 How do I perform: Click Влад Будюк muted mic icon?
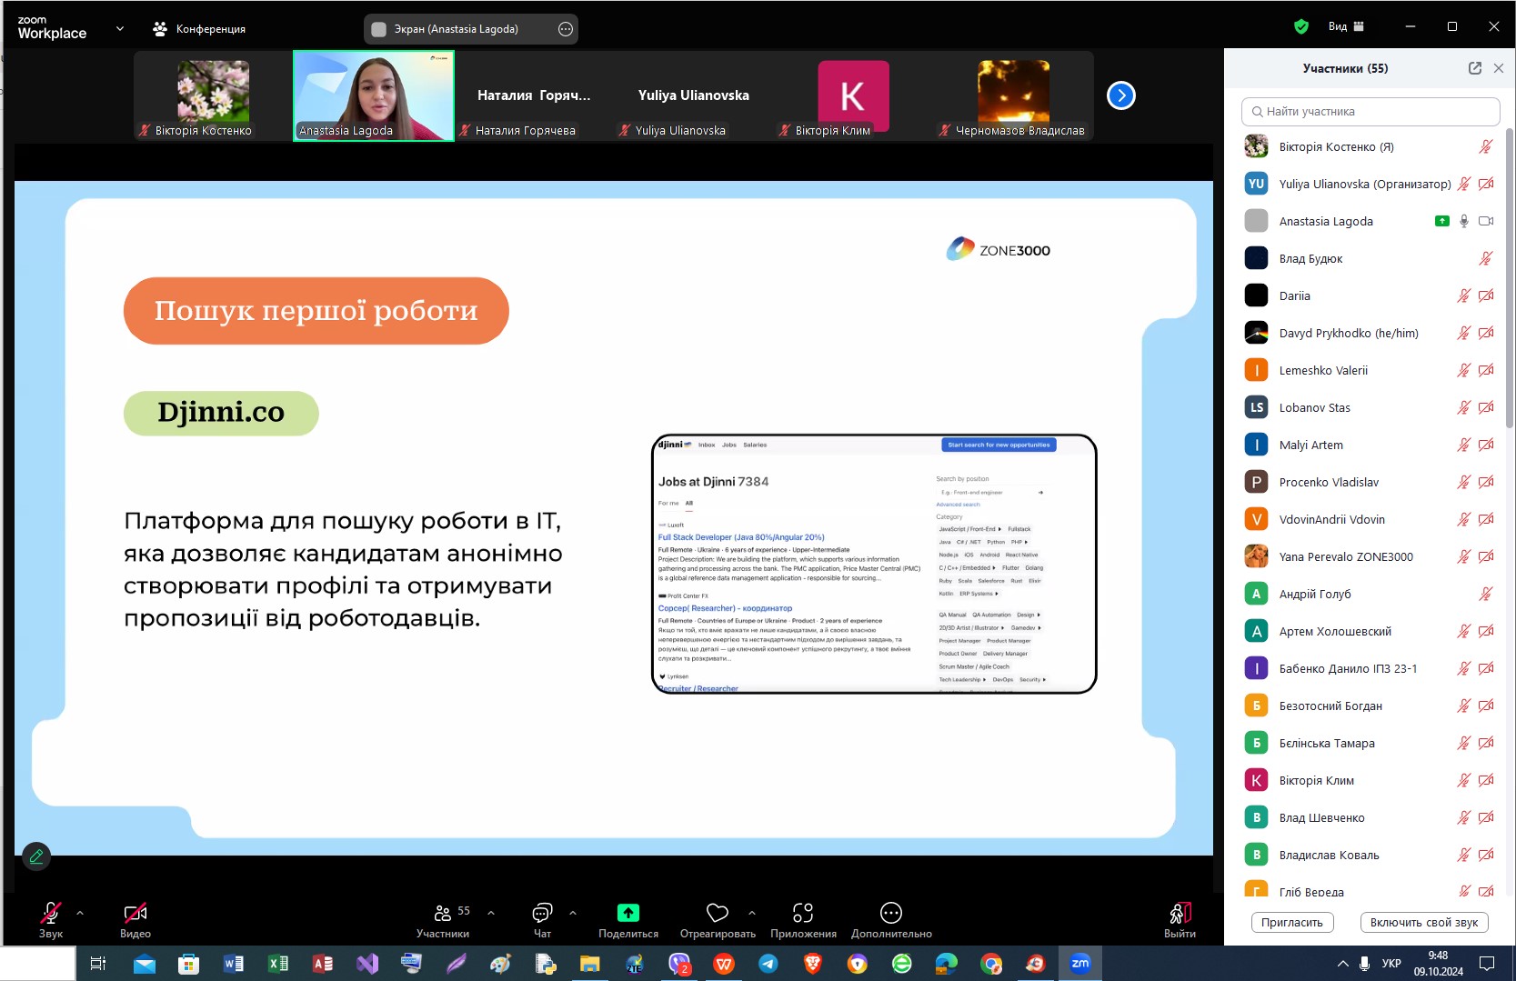(x=1486, y=258)
